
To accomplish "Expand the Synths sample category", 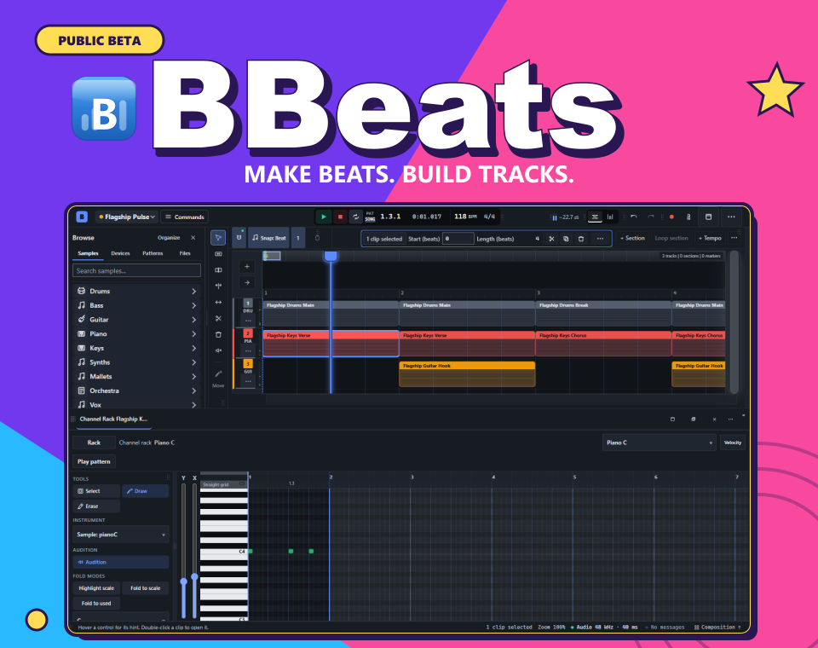I will click(x=136, y=362).
